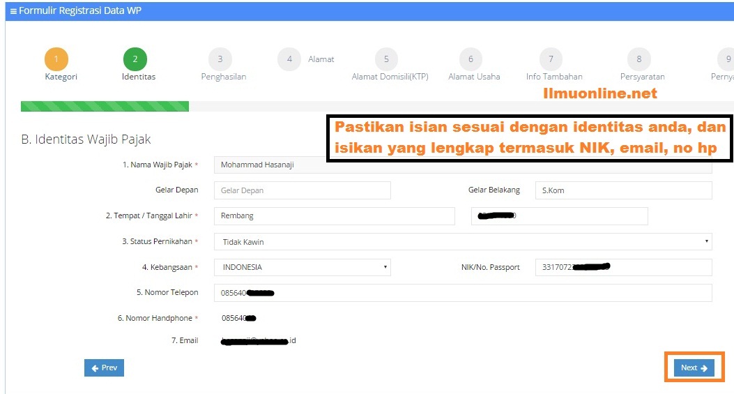Edit the NIK/No. Passport field
The height and width of the screenshot is (394, 734).
(x=623, y=267)
